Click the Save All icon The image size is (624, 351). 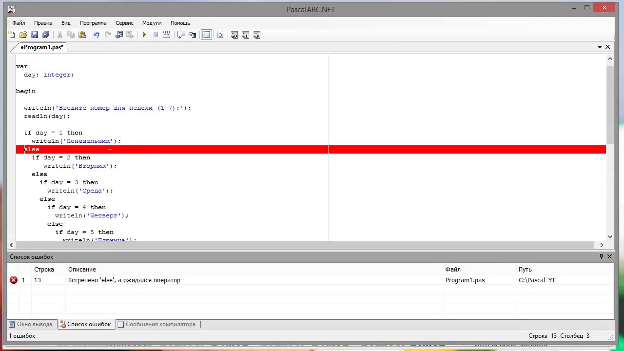point(46,35)
